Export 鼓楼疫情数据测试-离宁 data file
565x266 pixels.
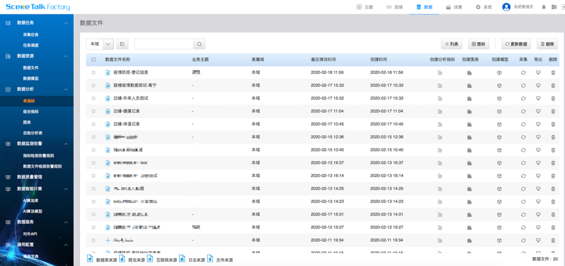(538, 86)
